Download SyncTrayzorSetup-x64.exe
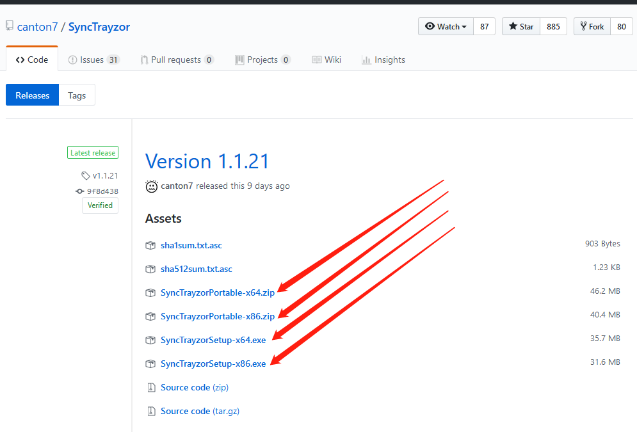Image resolution: width=637 pixels, height=432 pixels. [213, 340]
